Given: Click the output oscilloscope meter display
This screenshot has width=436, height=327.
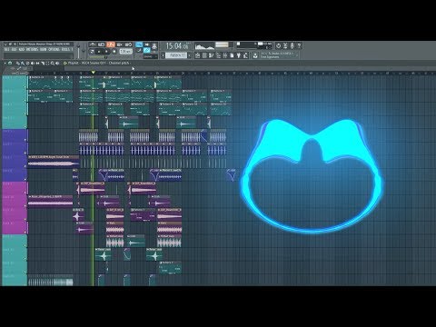Looking at the screenshot, I should tap(204, 46).
